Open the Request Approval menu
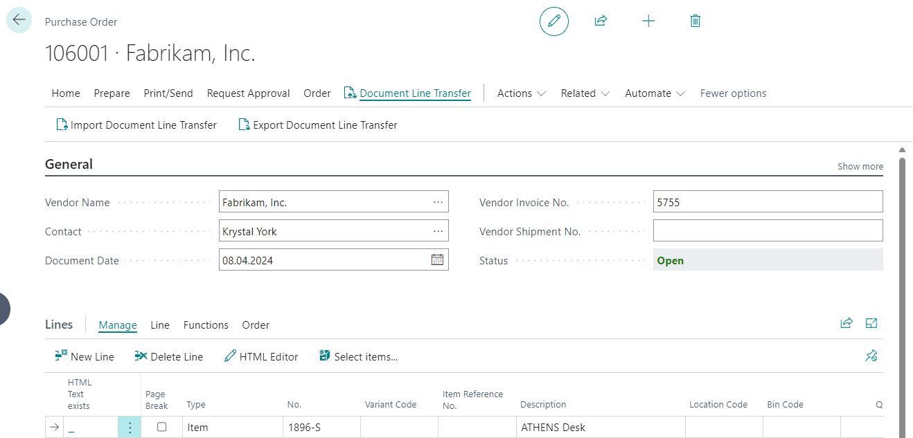 point(248,93)
